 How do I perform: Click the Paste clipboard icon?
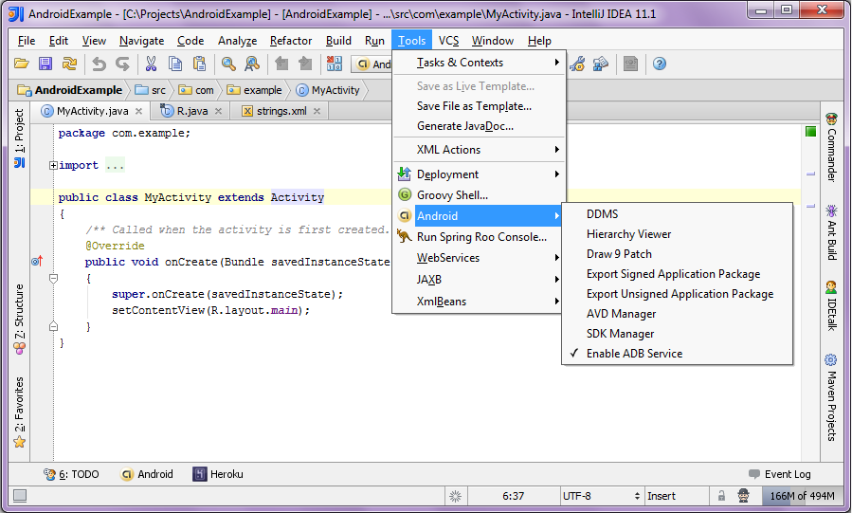(199, 64)
